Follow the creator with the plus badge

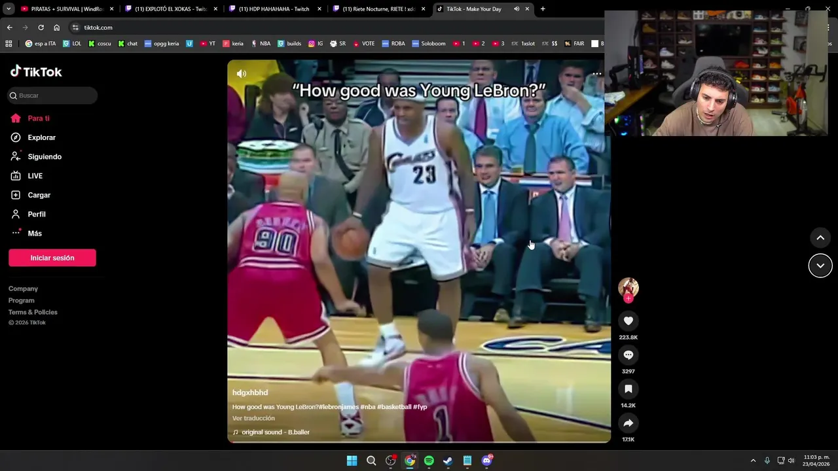(x=628, y=298)
